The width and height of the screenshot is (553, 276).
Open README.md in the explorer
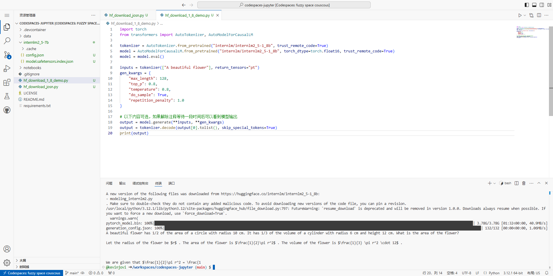click(x=57, y=99)
